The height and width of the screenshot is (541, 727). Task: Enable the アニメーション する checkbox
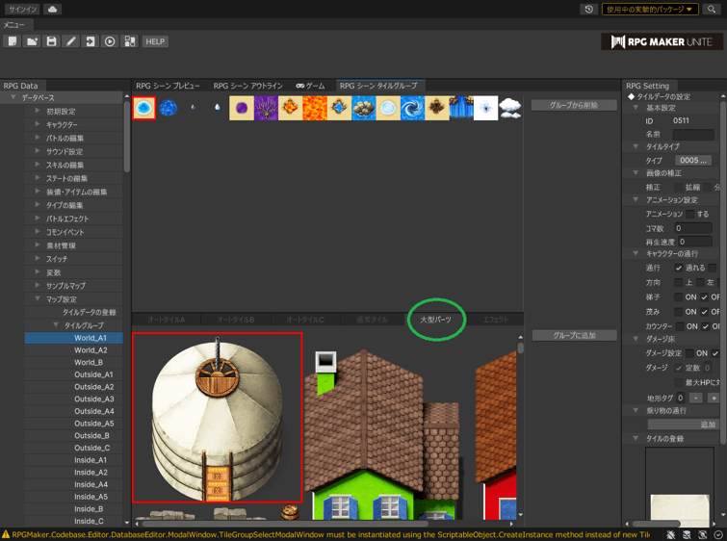point(689,214)
